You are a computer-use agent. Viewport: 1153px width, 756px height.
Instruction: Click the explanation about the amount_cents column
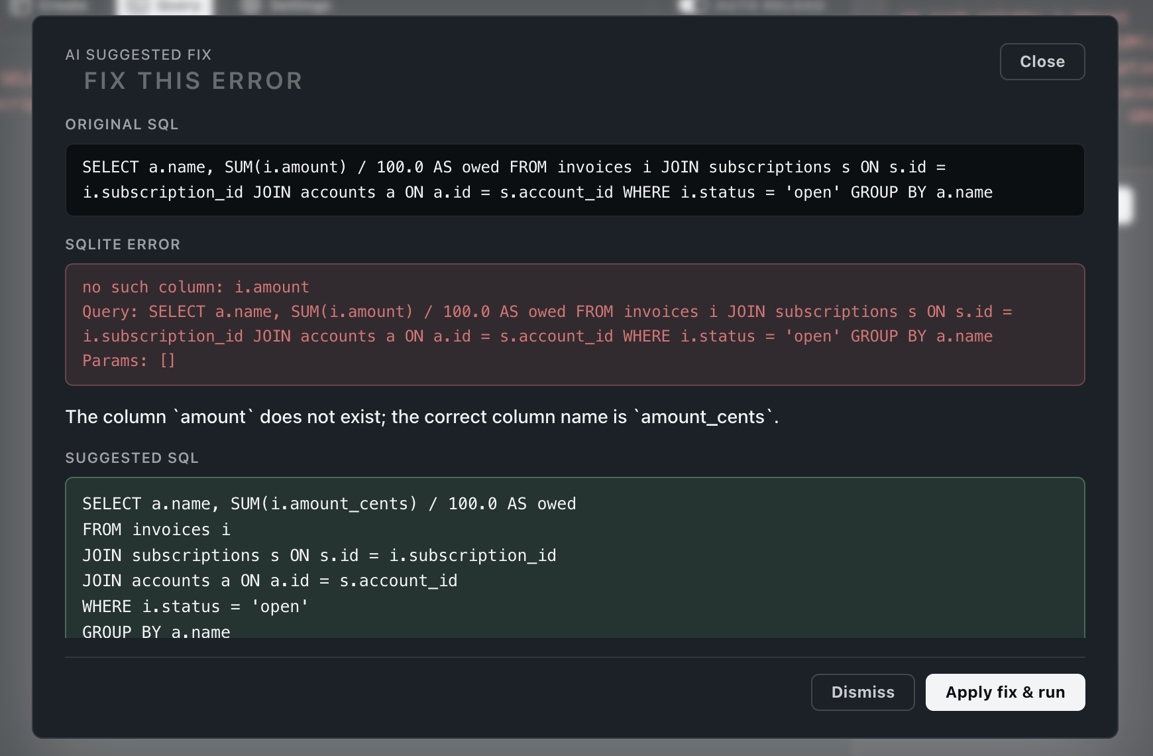click(x=422, y=417)
